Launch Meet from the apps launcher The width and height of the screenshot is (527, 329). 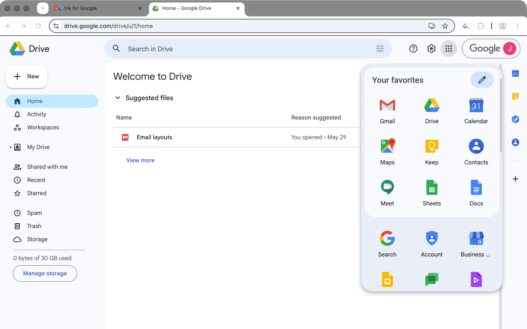tap(387, 193)
